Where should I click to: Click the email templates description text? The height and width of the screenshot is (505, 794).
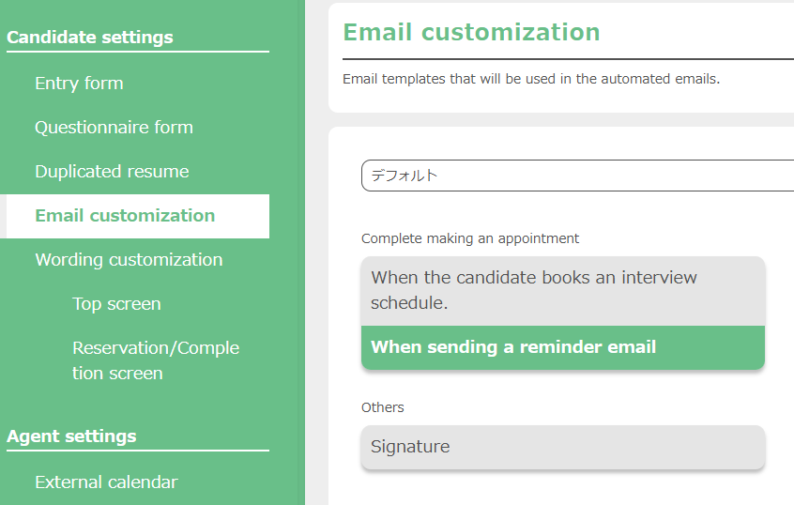pos(531,79)
